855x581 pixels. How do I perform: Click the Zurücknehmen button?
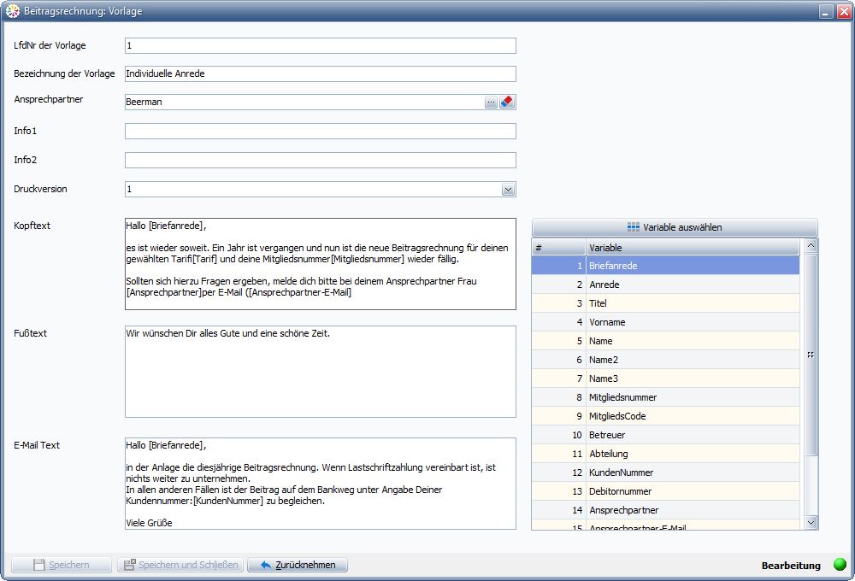coord(298,565)
